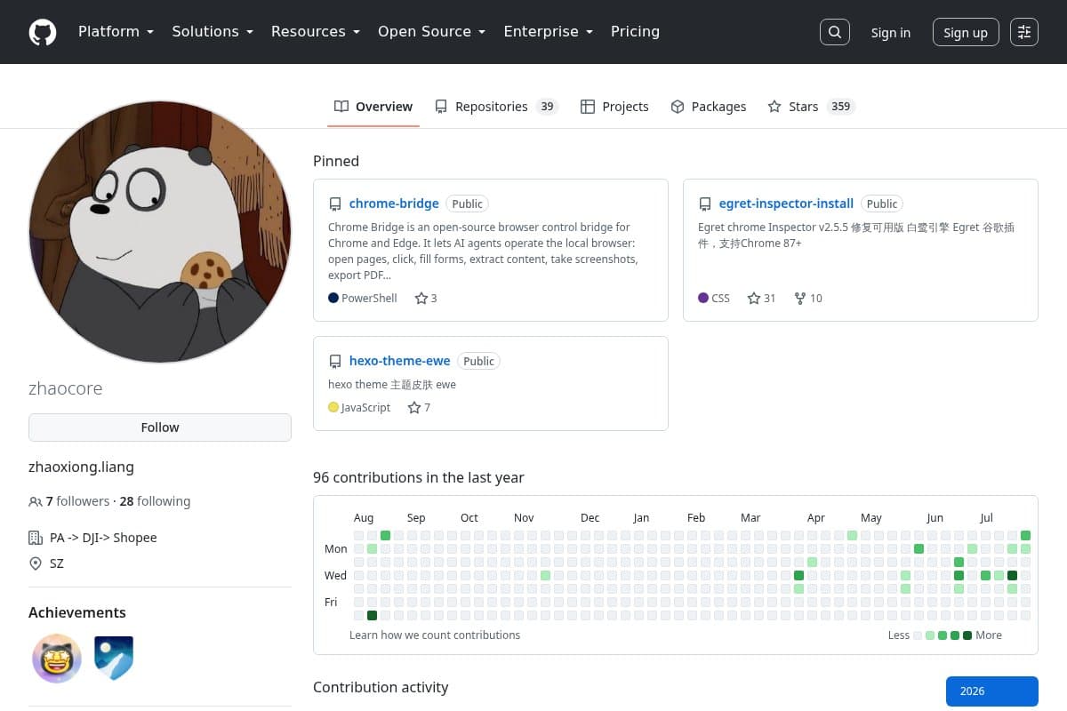Viewport: 1067px width, 711px height.
Task: Expand the Solutions menu
Action: coord(213,32)
